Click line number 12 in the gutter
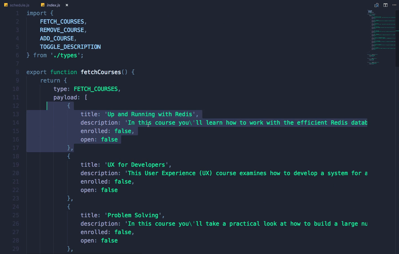 pos(16,106)
